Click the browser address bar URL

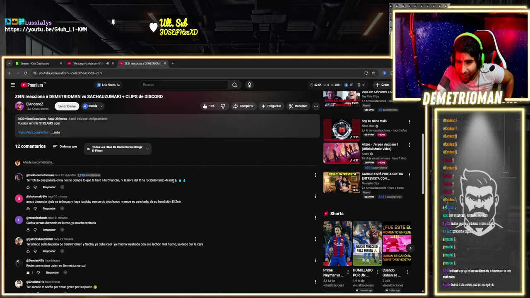(x=71, y=73)
